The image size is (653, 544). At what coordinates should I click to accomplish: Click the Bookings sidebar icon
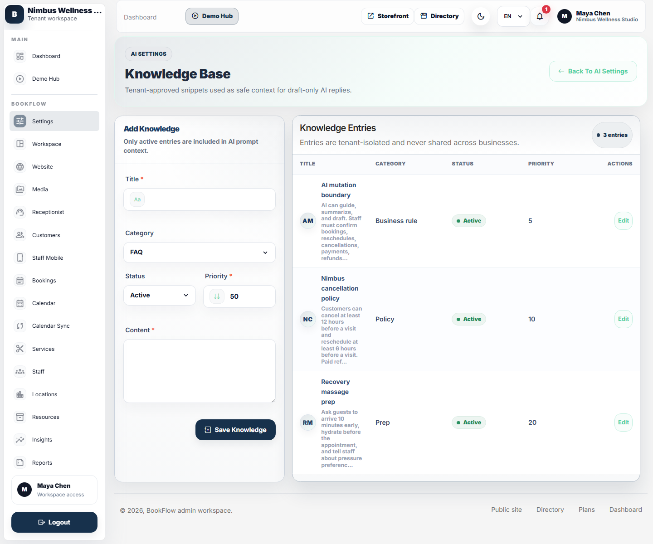tap(20, 281)
